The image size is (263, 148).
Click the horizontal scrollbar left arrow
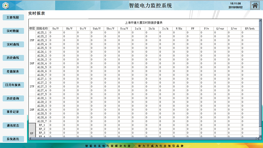(x=30, y=139)
